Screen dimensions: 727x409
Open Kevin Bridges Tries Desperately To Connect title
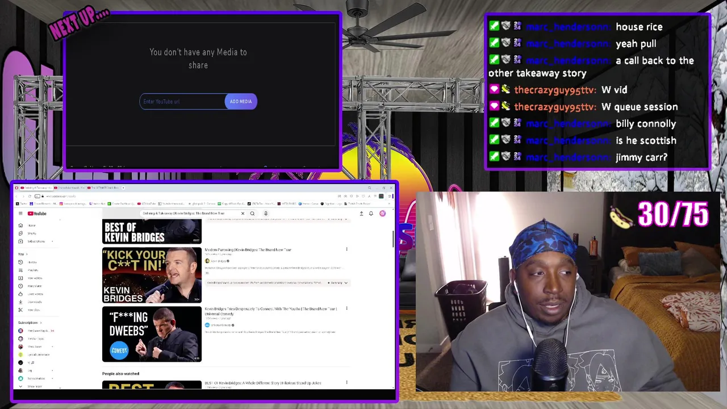click(270, 311)
